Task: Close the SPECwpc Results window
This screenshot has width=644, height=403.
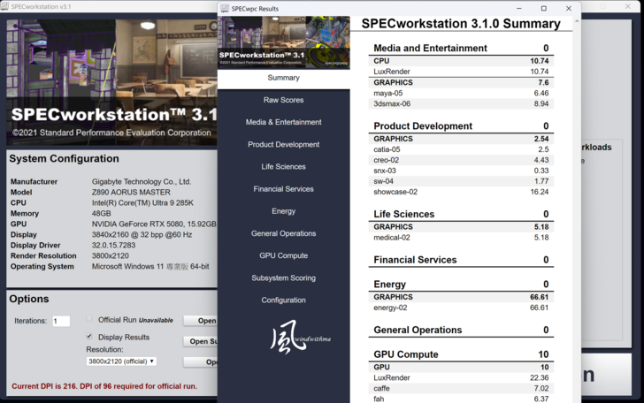Action: [x=569, y=8]
